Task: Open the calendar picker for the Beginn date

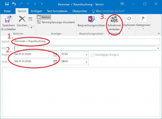Action: [55, 55]
